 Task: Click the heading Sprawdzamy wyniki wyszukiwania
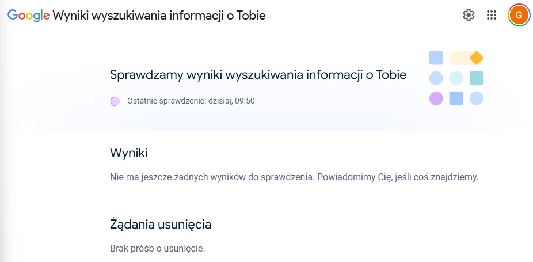click(258, 75)
